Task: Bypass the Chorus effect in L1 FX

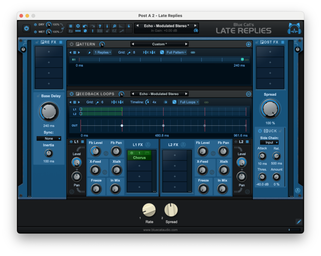Action: click(x=132, y=153)
